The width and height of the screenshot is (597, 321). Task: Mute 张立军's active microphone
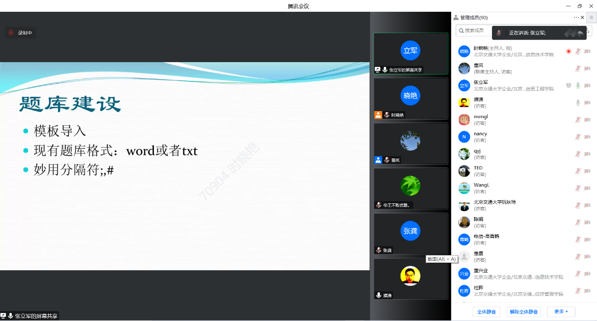pos(578,86)
